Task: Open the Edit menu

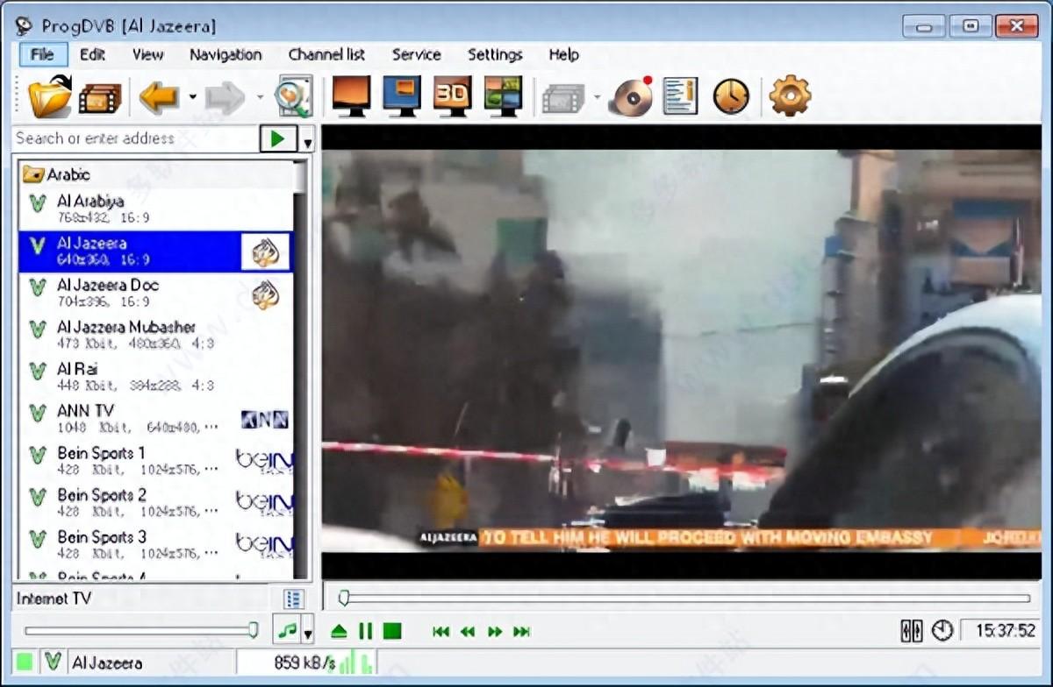Action: [92, 54]
